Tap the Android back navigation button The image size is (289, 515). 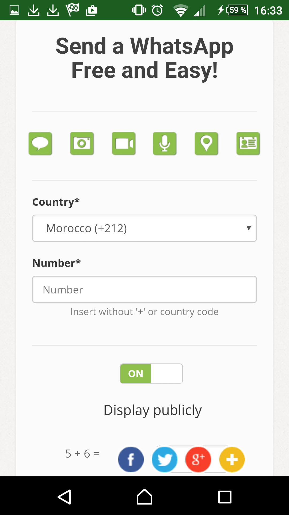click(x=64, y=497)
